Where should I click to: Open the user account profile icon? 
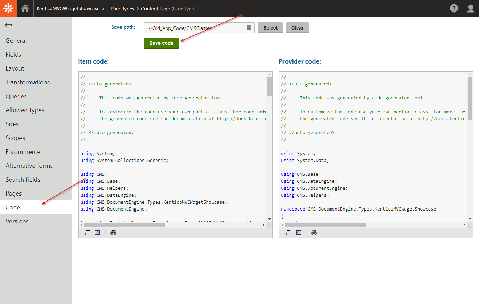point(470,8)
